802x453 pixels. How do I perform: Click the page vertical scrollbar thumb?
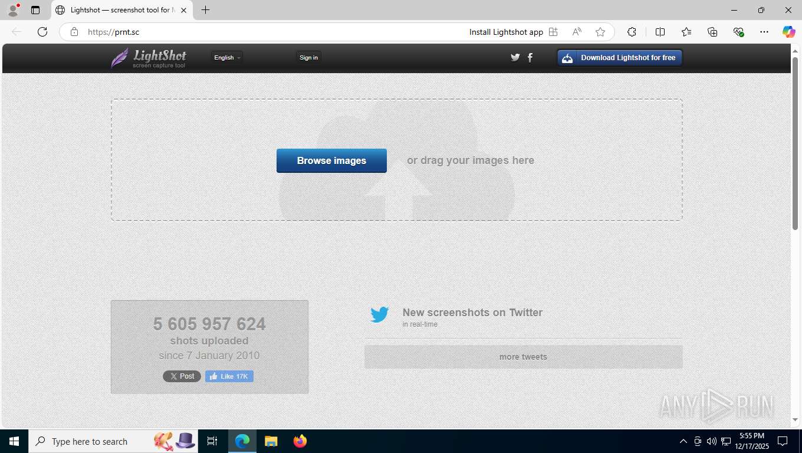[795, 143]
